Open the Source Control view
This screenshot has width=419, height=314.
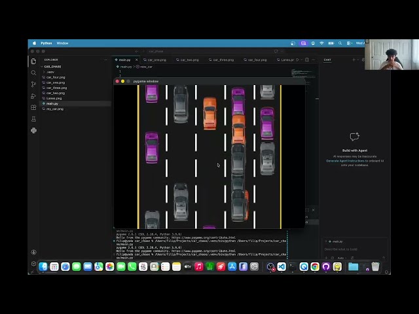(x=33, y=84)
